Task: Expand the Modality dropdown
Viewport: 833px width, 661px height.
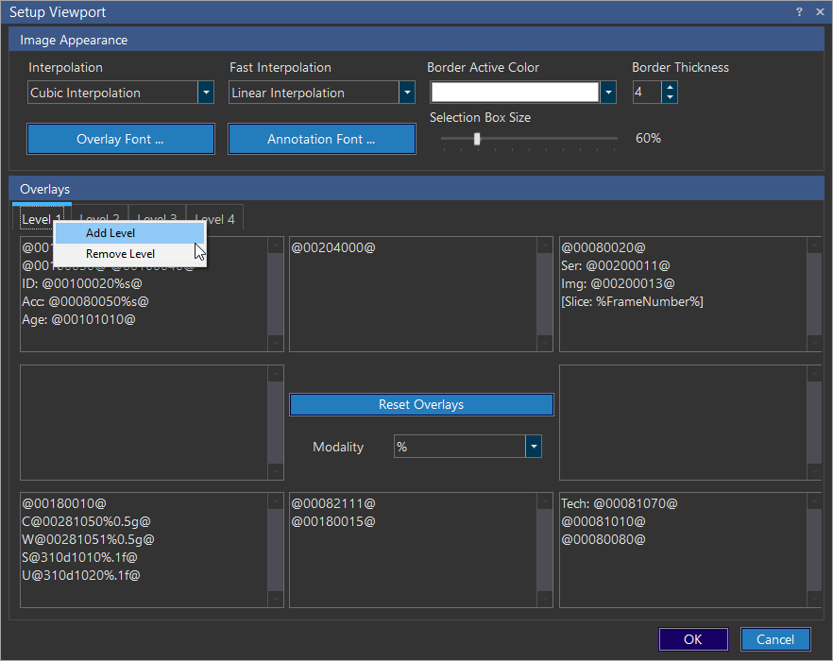Action: (x=534, y=447)
